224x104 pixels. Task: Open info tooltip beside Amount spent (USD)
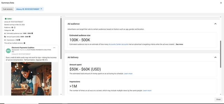[x=30, y=37]
